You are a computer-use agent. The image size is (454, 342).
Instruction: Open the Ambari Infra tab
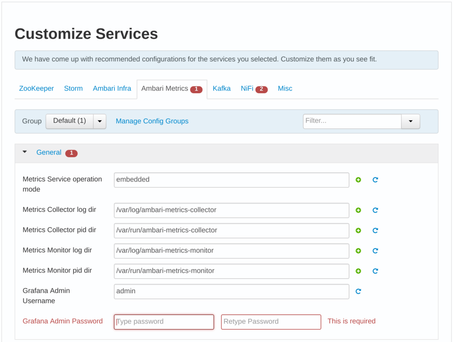tap(112, 88)
